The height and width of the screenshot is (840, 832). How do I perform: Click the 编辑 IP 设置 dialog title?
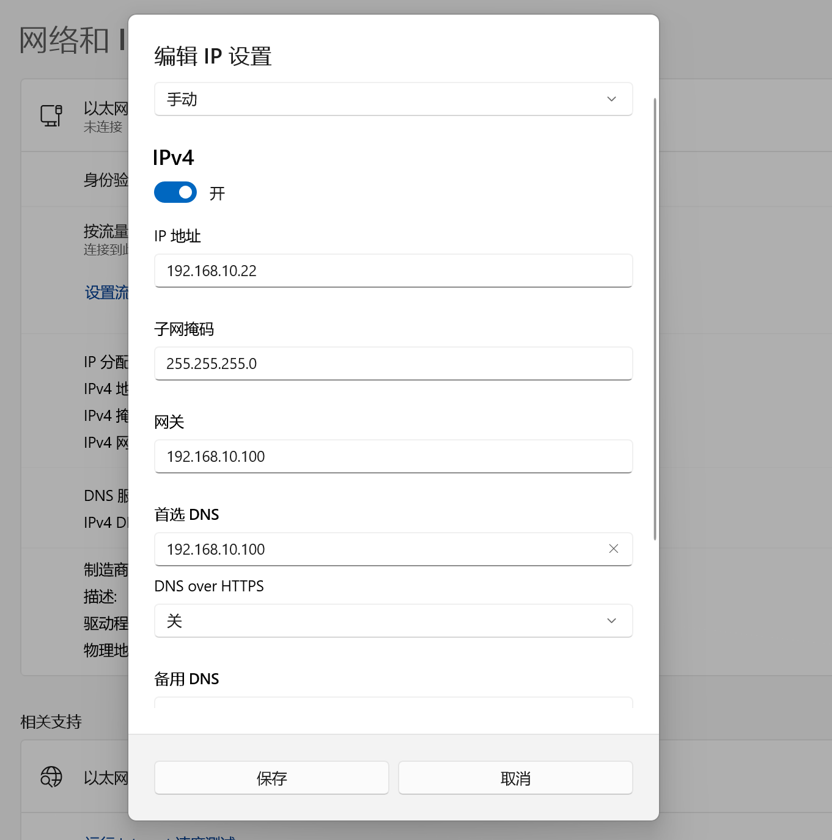213,56
